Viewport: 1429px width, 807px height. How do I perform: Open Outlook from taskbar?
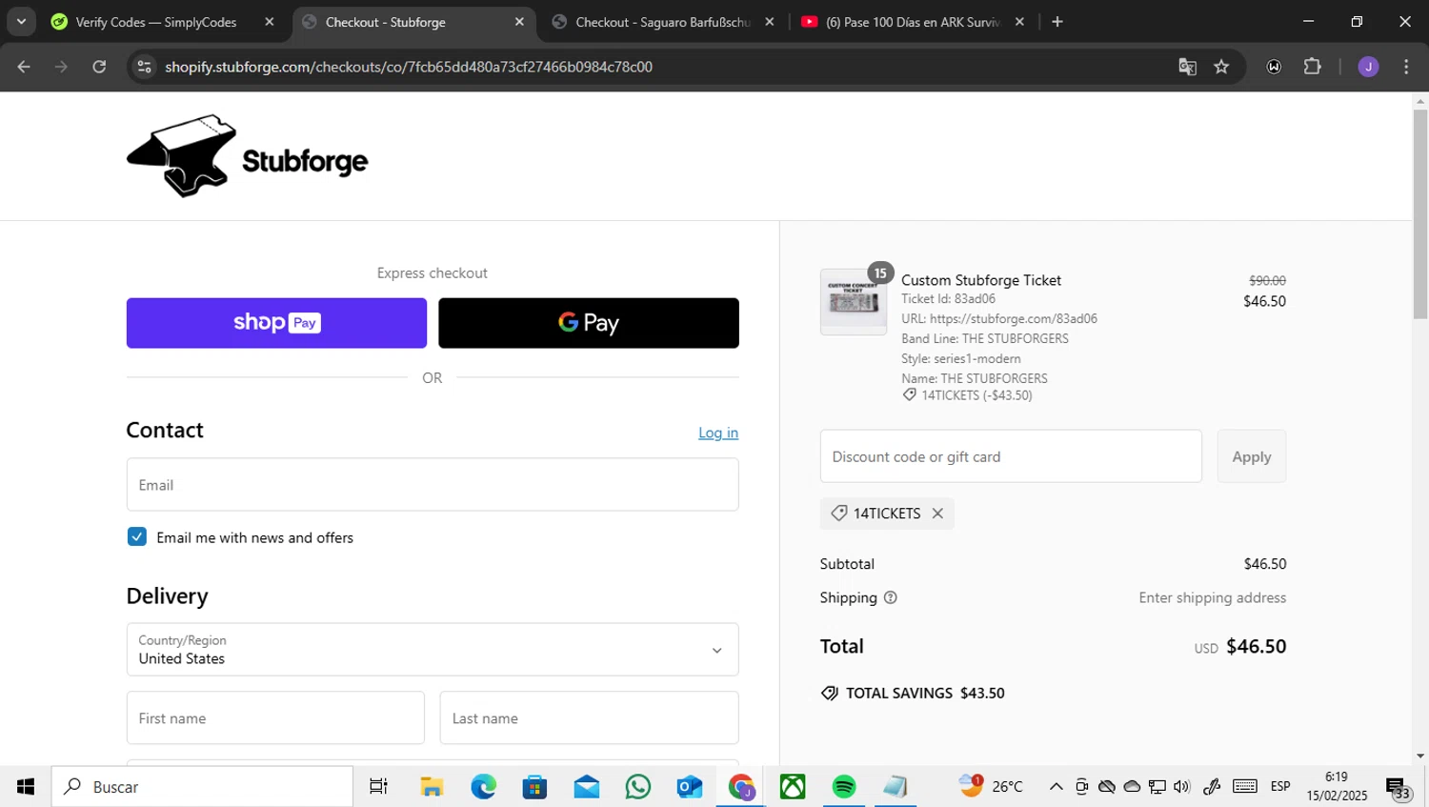click(690, 787)
